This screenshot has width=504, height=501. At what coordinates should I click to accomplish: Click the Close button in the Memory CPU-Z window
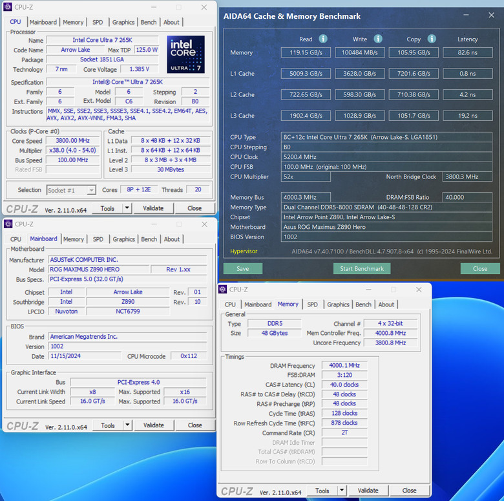pos(409,491)
